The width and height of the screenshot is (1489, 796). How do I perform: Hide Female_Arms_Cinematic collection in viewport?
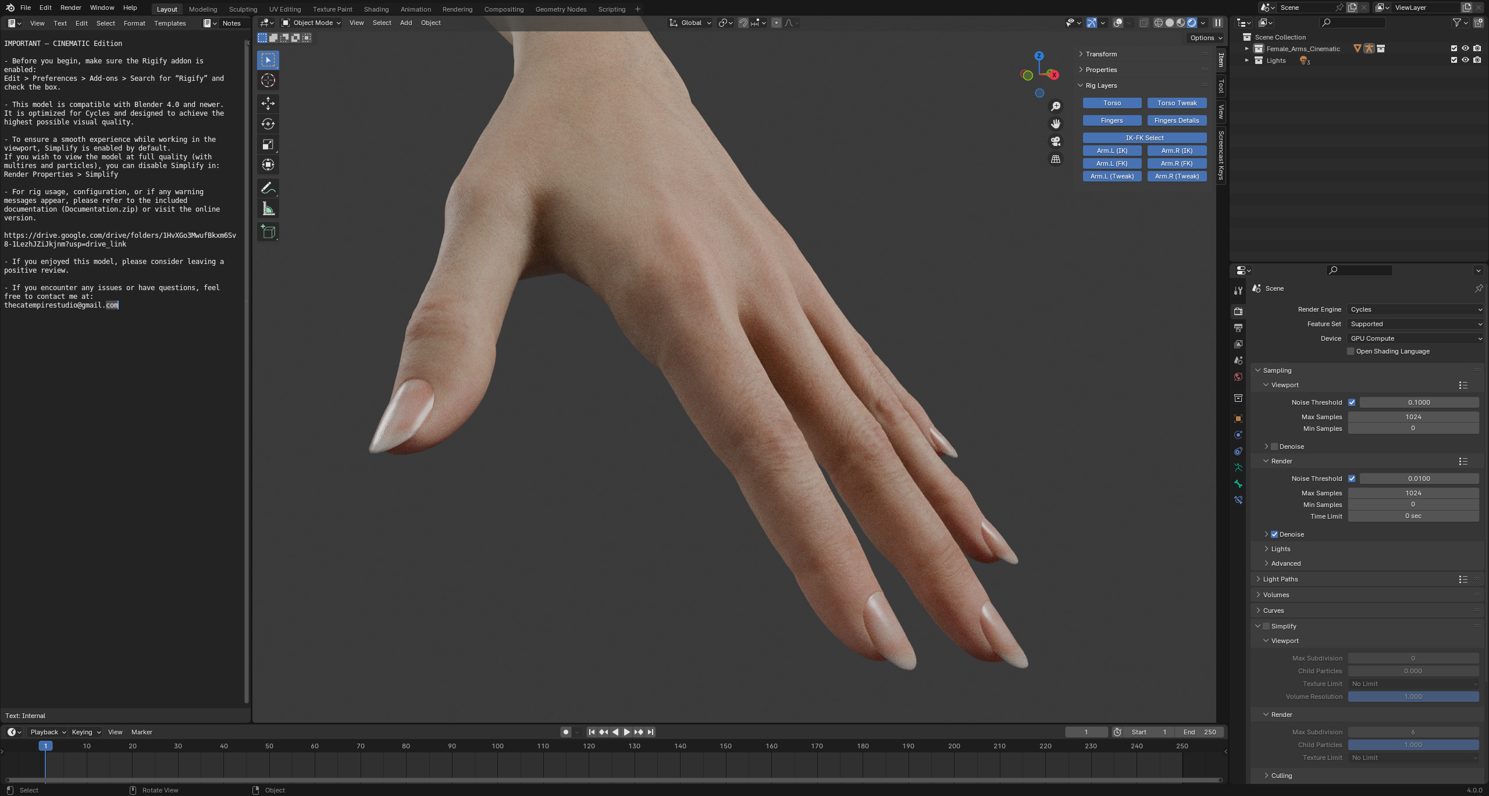(x=1465, y=49)
